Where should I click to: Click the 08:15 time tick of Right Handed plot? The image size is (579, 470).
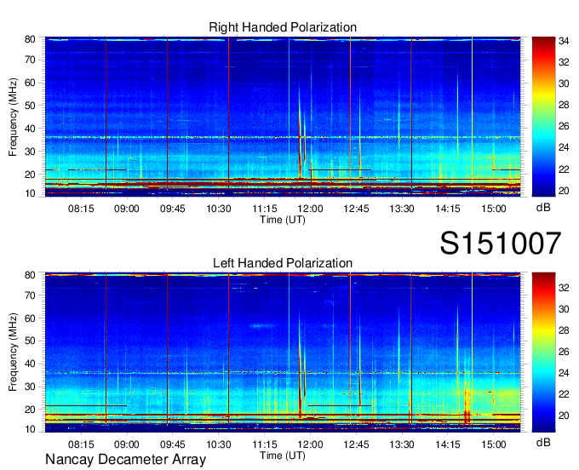tap(81, 209)
